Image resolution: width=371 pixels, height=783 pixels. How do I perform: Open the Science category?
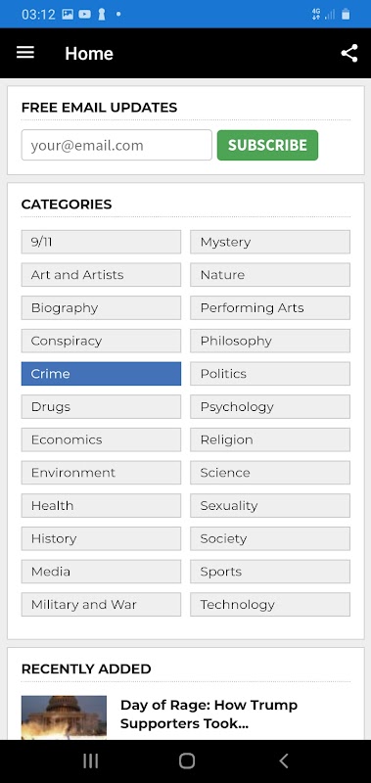coord(269,473)
